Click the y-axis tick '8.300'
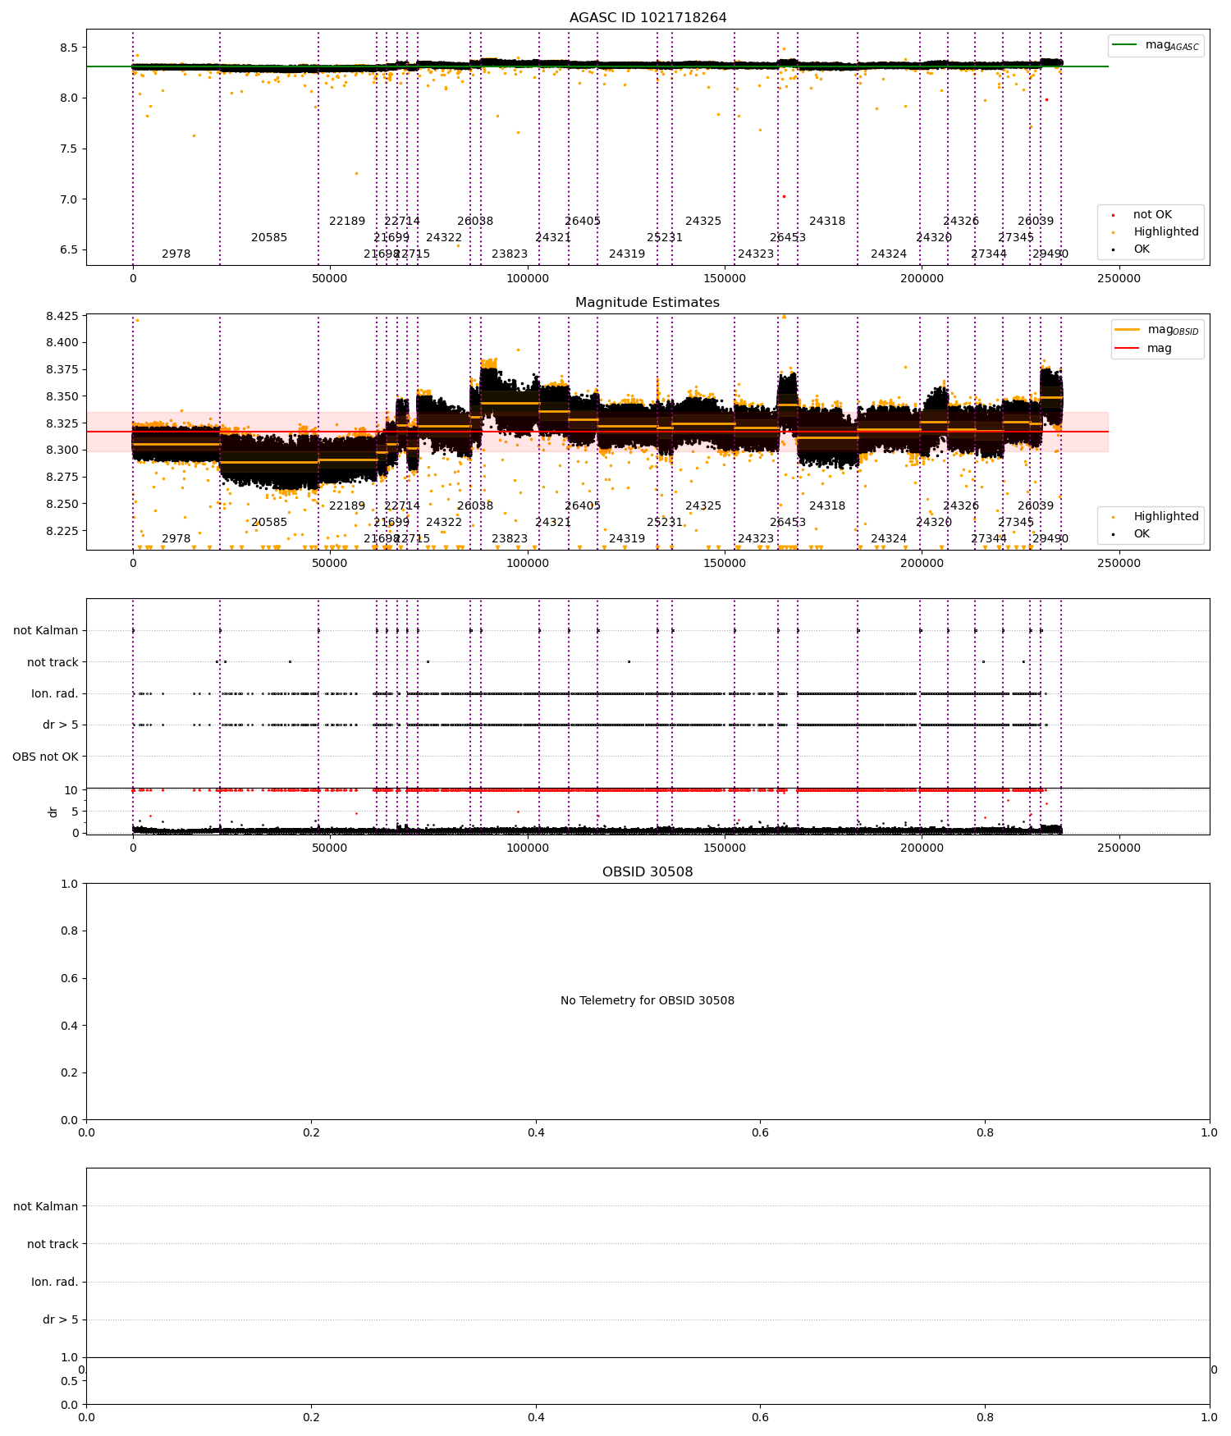The image size is (1231, 1436). pos(62,450)
